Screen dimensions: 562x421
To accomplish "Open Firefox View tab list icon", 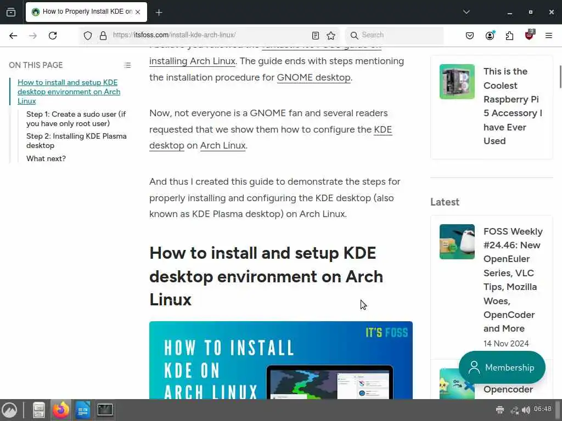I will coord(11,12).
